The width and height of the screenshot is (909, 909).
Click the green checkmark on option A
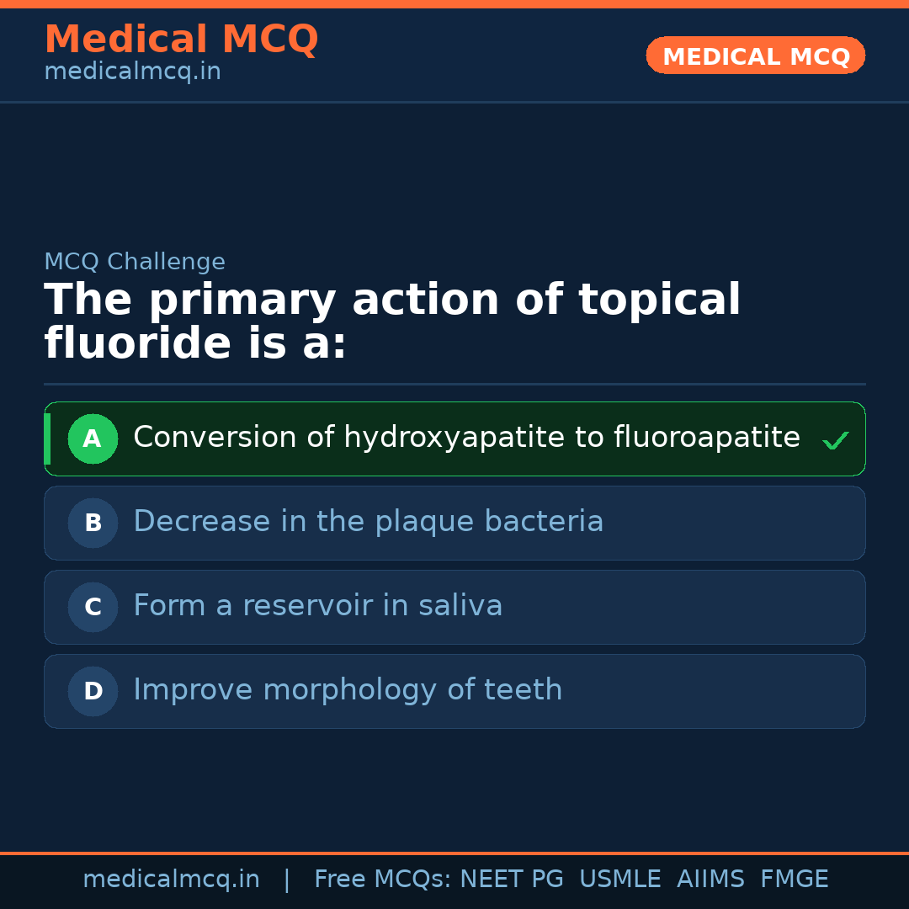point(835,440)
